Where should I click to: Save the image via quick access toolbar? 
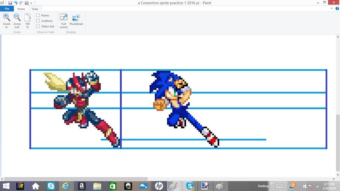(10, 3)
